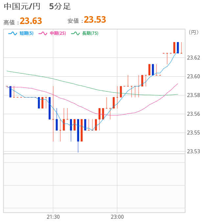Click the 23:00 time axis label
Screen dimensions: 207x222
[117, 217]
